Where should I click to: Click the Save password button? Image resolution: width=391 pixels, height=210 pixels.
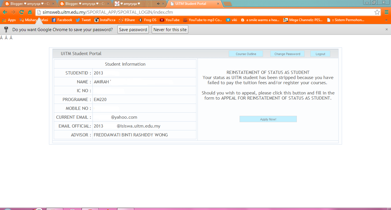[133, 30]
